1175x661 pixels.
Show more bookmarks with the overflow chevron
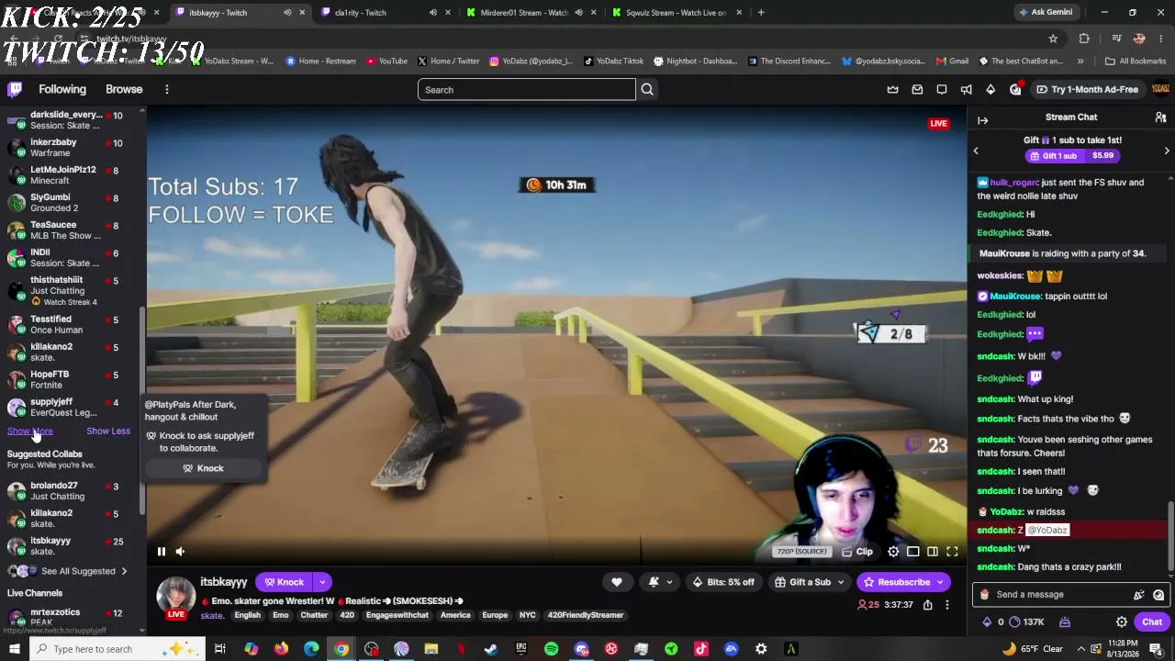tap(1080, 62)
